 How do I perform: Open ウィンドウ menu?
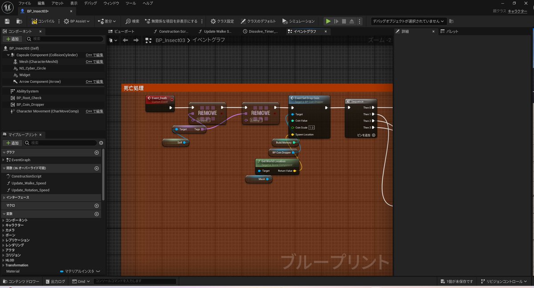pyautogui.click(x=111, y=3)
